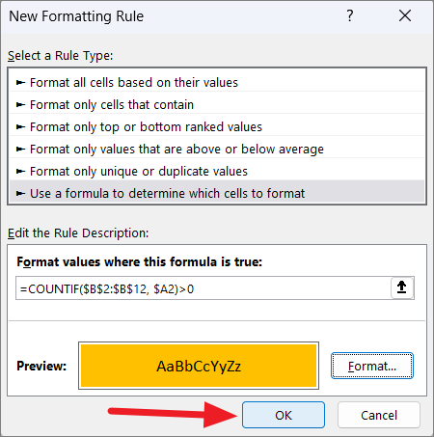Click the orange AaBbCcYyZz preview swatch

[x=199, y=366]
